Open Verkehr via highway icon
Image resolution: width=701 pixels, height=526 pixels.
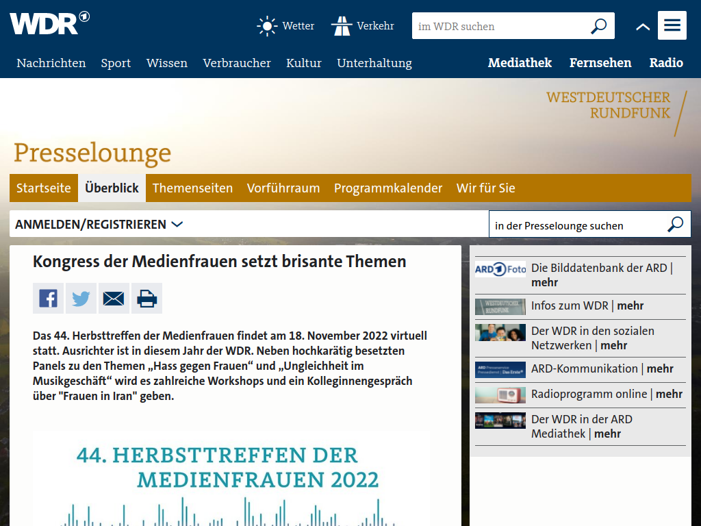click(x=342, y=26)
